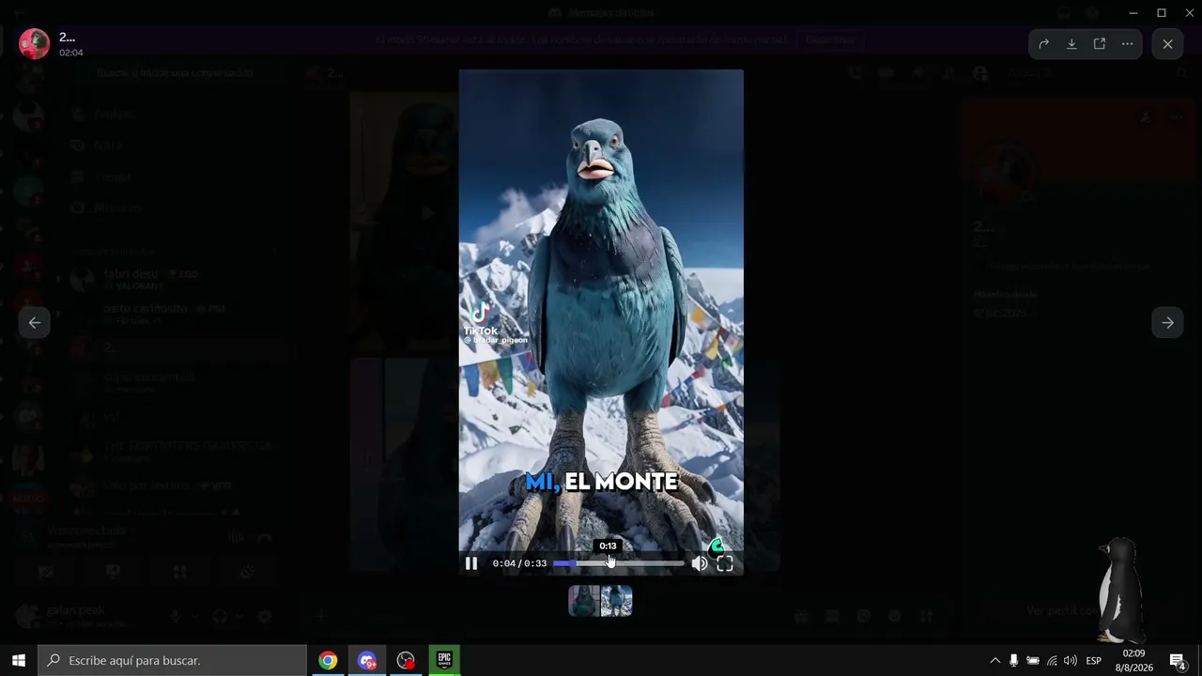
Task: Select the snowy pigeon thumbnail below the video
Action: coord(617,601)
